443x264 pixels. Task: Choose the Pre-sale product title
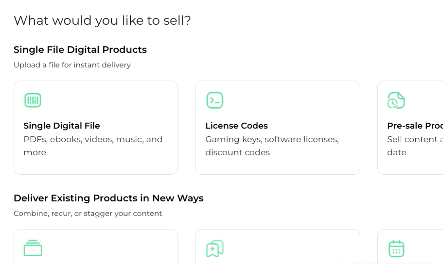click(x=414, y=126)
